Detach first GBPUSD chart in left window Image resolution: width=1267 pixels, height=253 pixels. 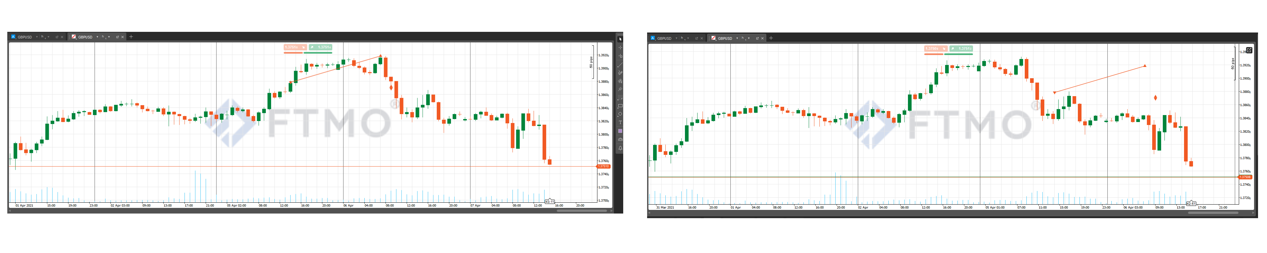click(x=57, y=37)
